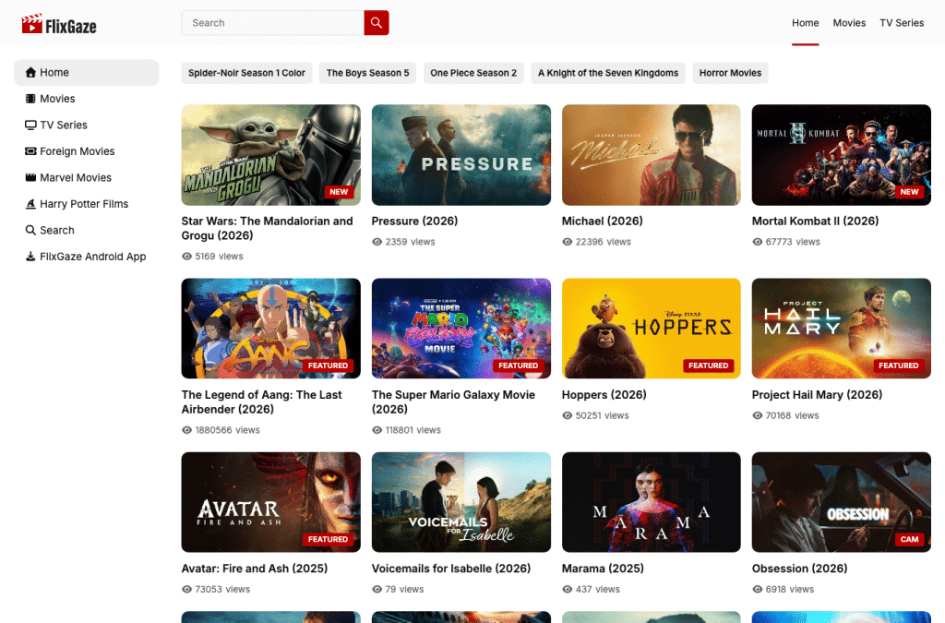Image resolution: width=945 pixels, height=623 pixels.
Task: Click the Marvel Movies clapper icon
Action: pos(30,178)
